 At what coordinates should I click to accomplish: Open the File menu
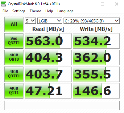pyautogui.click(x=5, y=11)
